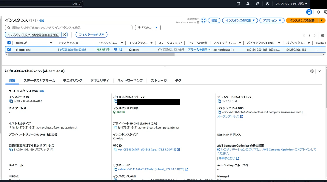
Task: Open the CloudShell terminal icon
Action: (238, 4)
